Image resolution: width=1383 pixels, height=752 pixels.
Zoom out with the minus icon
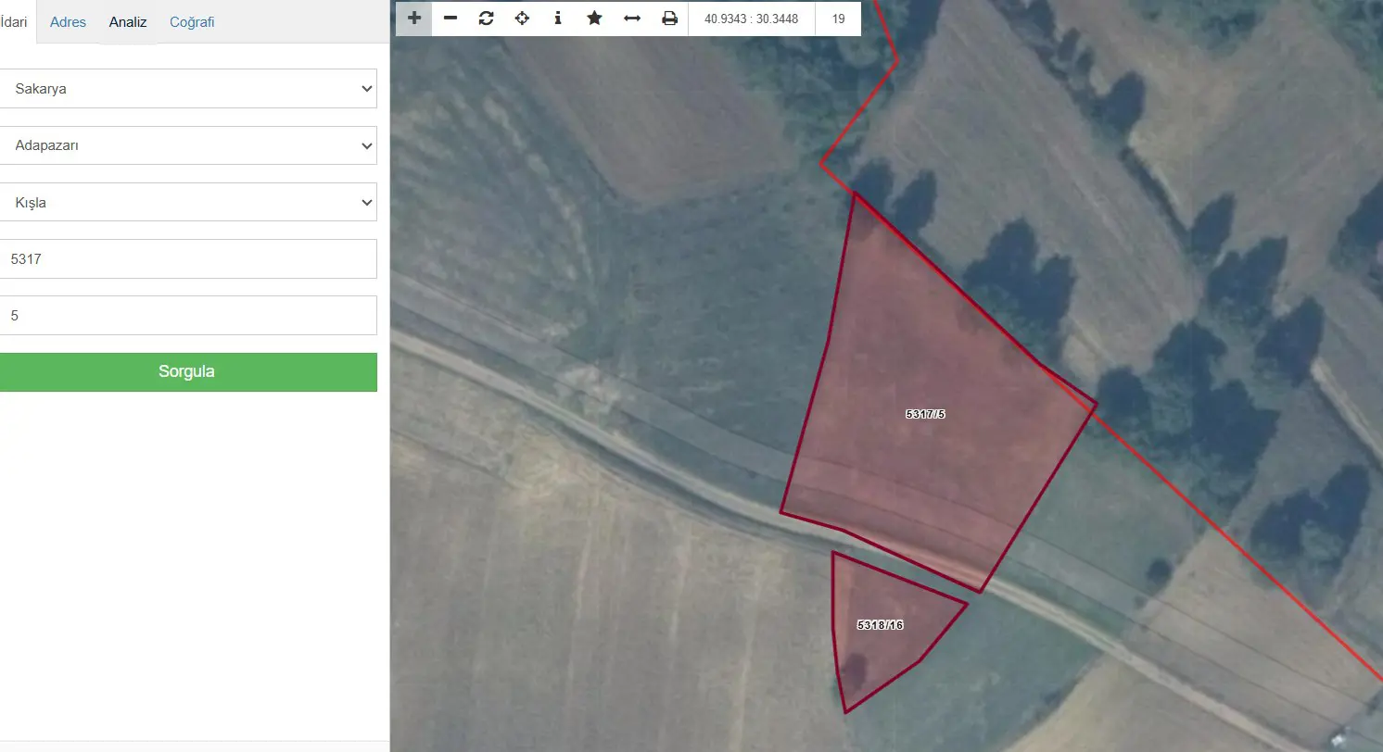coord(450,18)
